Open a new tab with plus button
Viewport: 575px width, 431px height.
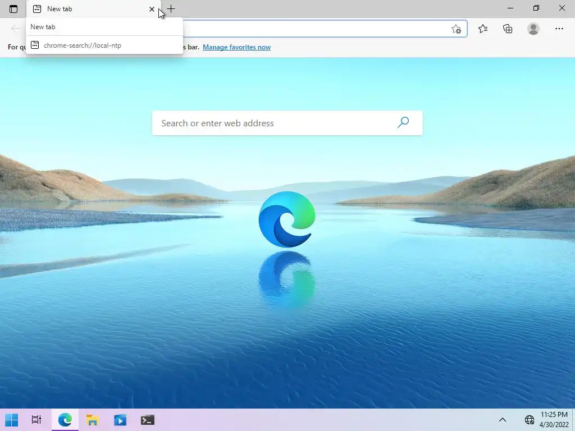171,8
